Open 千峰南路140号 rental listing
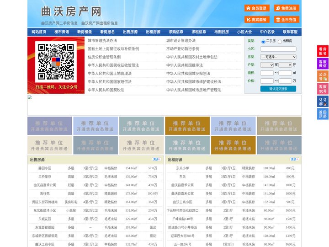Image resolution: width=329 pixels, height=247 pixels. click(x=182, y=219)
